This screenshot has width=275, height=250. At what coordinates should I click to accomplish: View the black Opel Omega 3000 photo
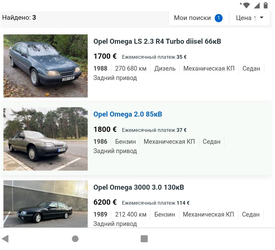coord(46,204)
